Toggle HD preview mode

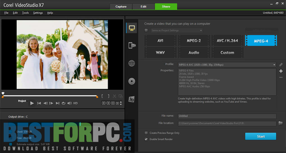pos(75,103)
